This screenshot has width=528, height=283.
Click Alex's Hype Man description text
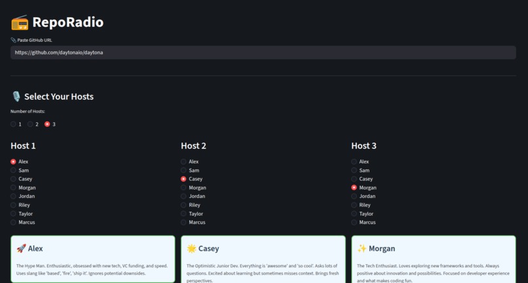pyautogui.click(x=92, y=269)
